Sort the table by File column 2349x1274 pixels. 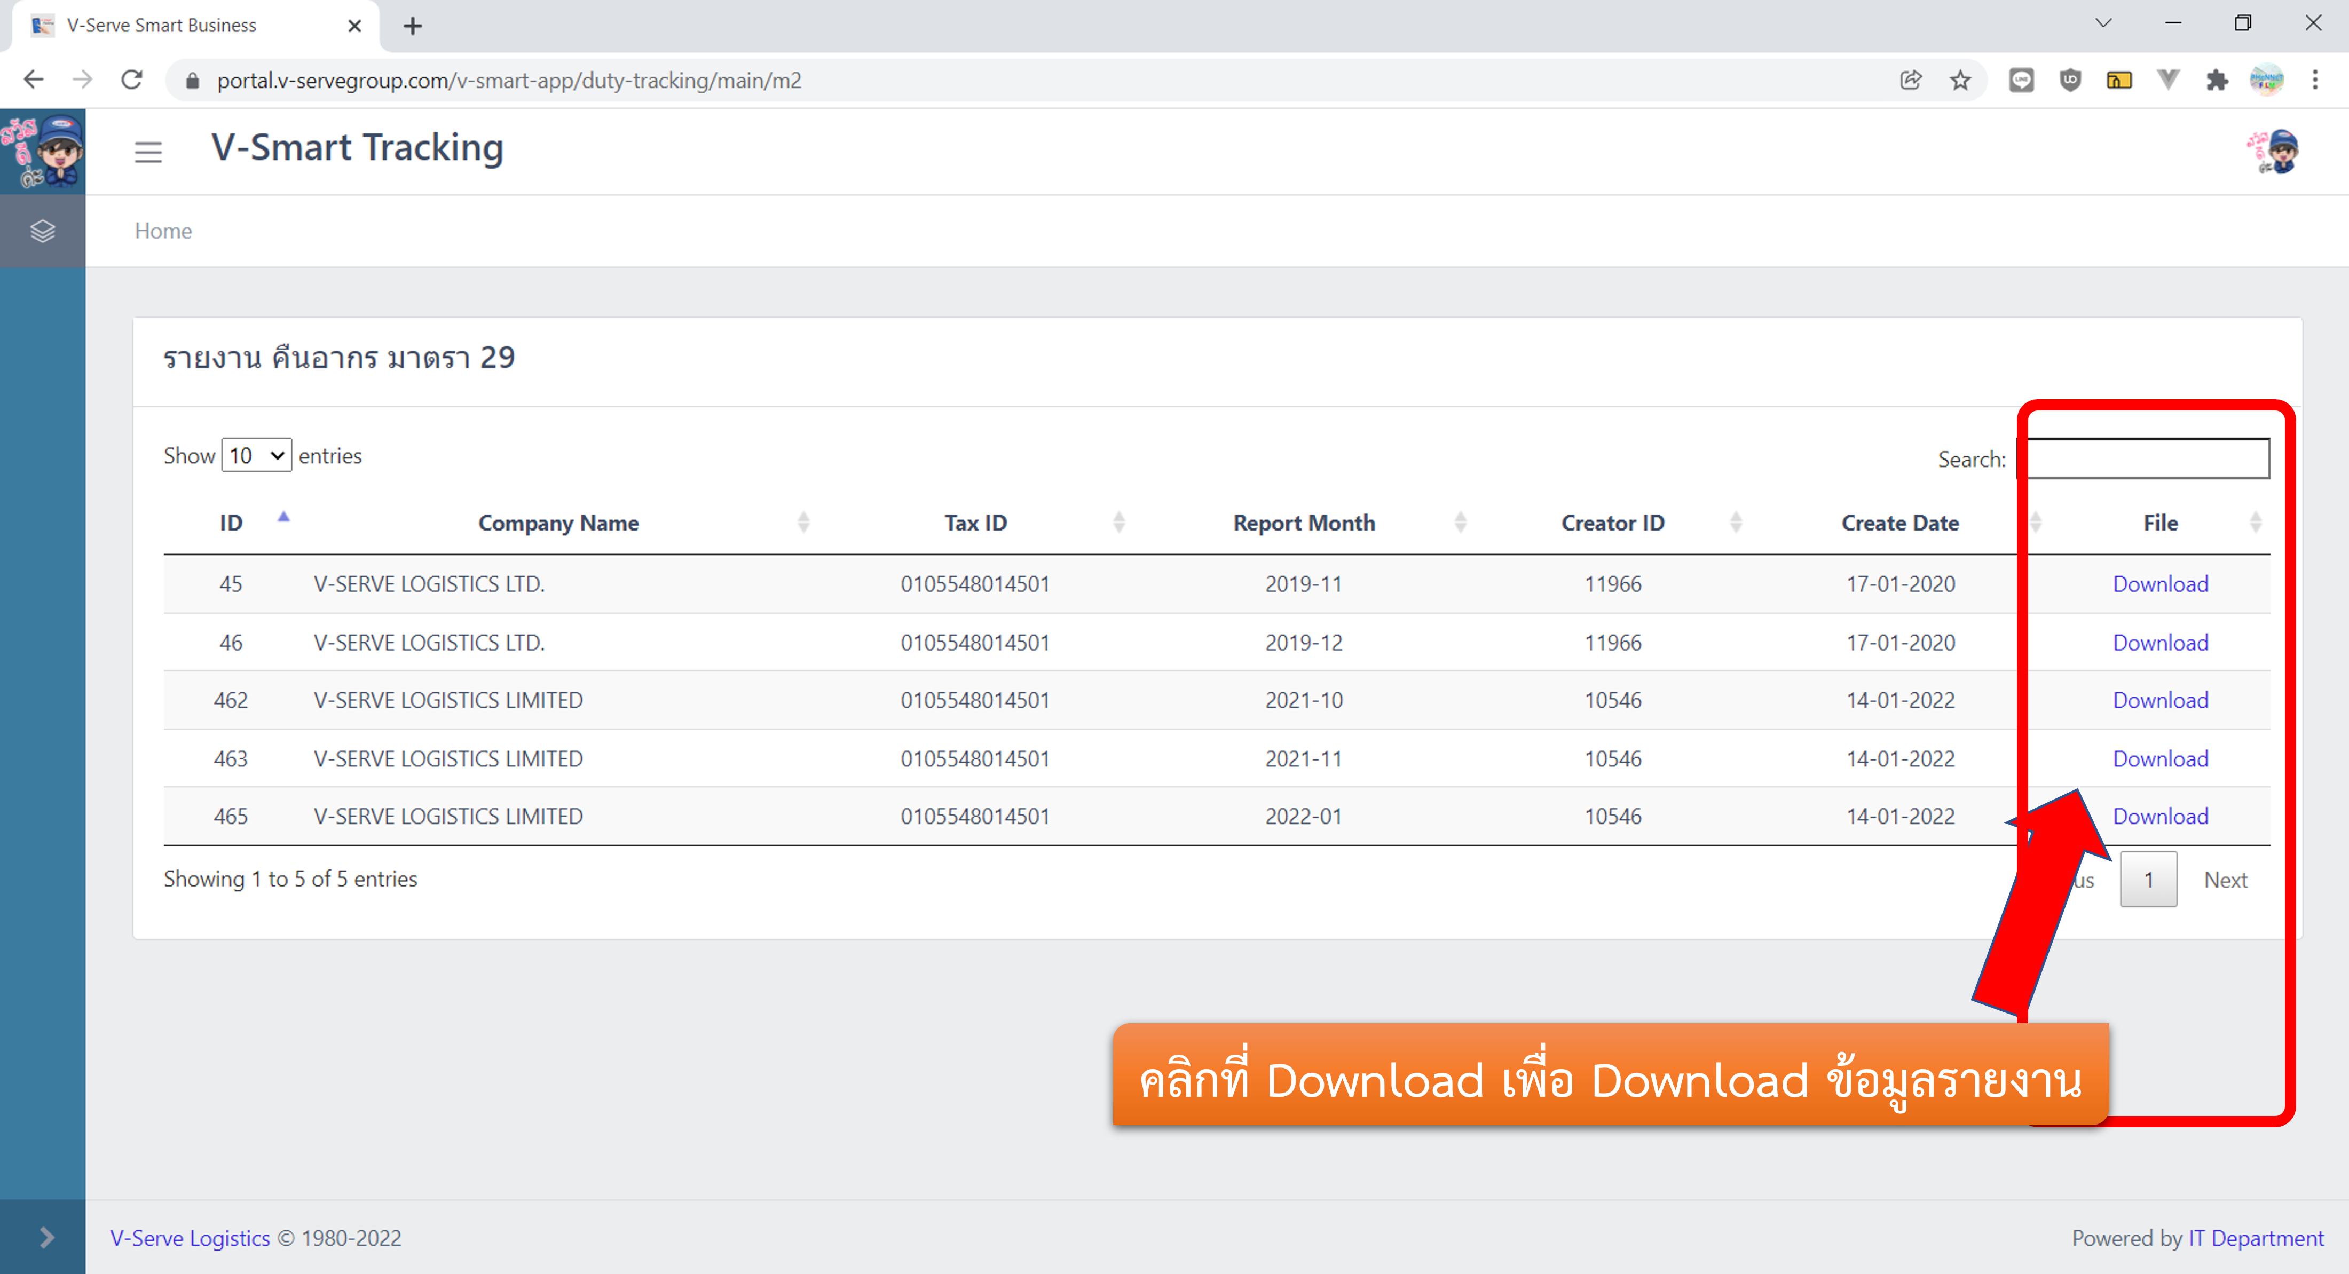point(2160,523)
